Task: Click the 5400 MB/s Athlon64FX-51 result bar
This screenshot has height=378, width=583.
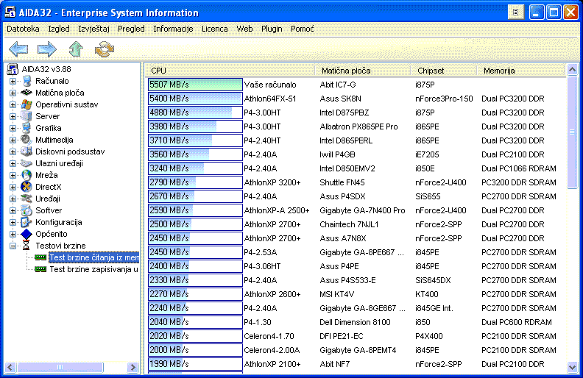Action: (195, 99)
